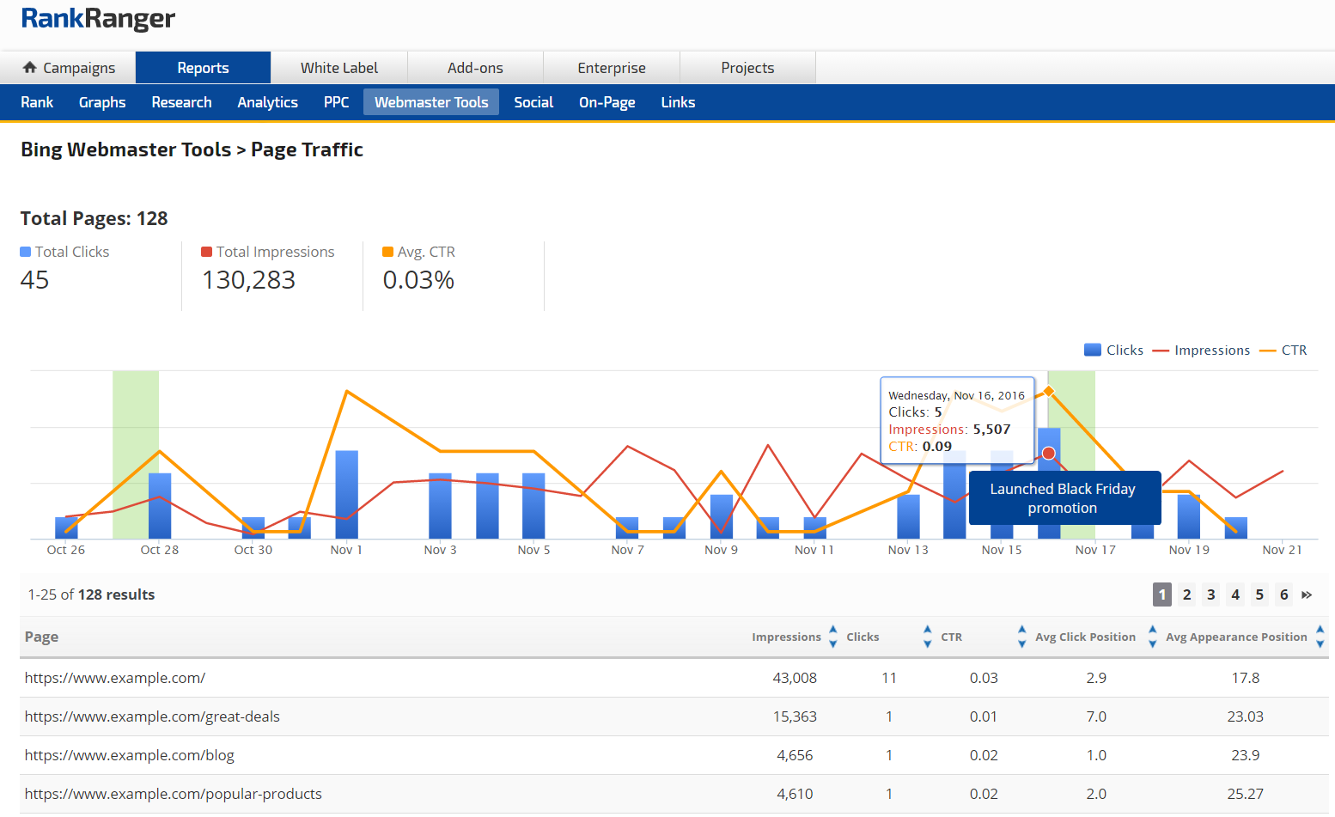Open the Enterprise tab

(x=611, y=68)
